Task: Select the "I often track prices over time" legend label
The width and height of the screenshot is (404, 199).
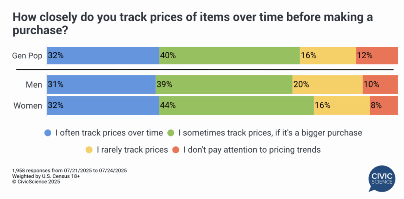Action: coord(109,133)
